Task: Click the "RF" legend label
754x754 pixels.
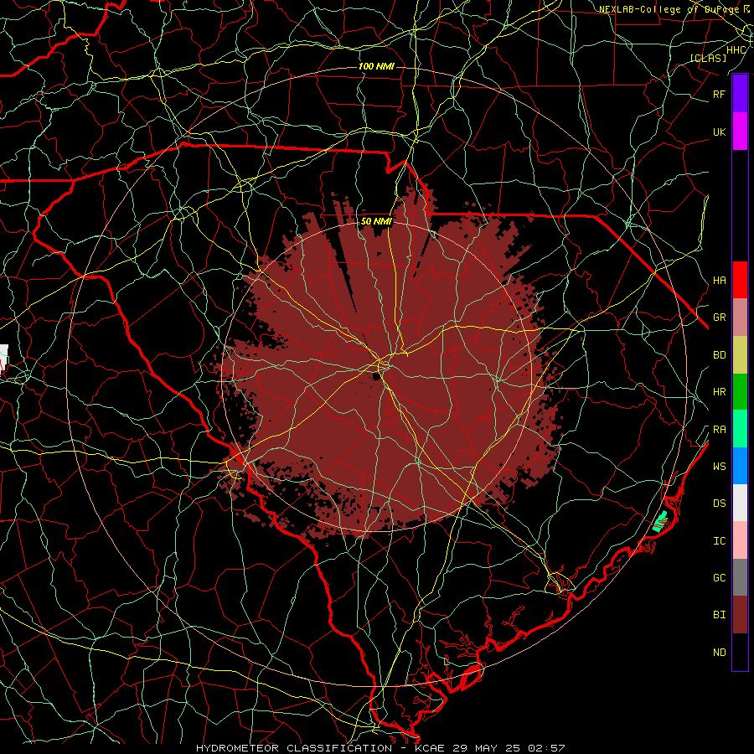Action: (x=719, y=94)
